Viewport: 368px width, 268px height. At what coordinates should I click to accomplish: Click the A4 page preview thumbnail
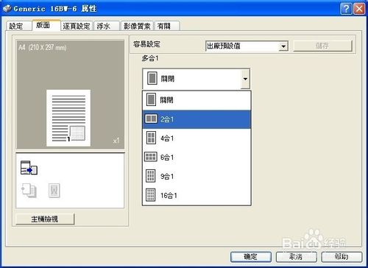click(68, 118)
